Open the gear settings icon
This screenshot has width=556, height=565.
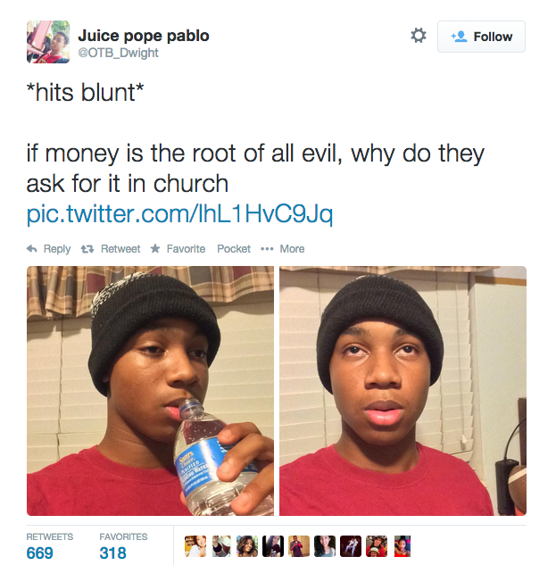point(419,36)
